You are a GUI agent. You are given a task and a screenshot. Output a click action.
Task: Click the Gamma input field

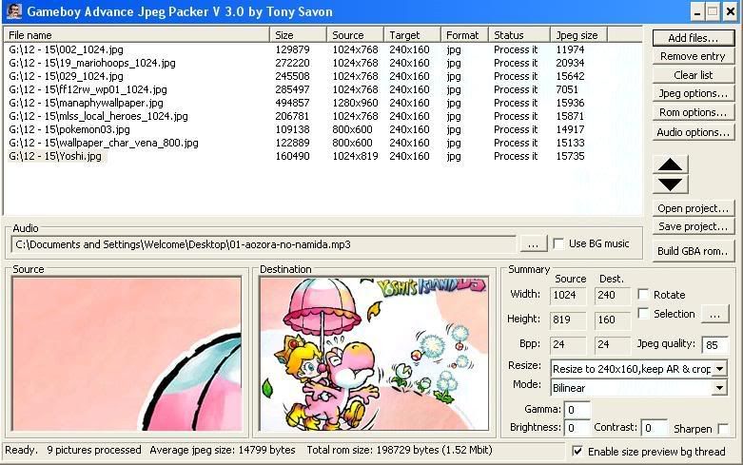577,410
